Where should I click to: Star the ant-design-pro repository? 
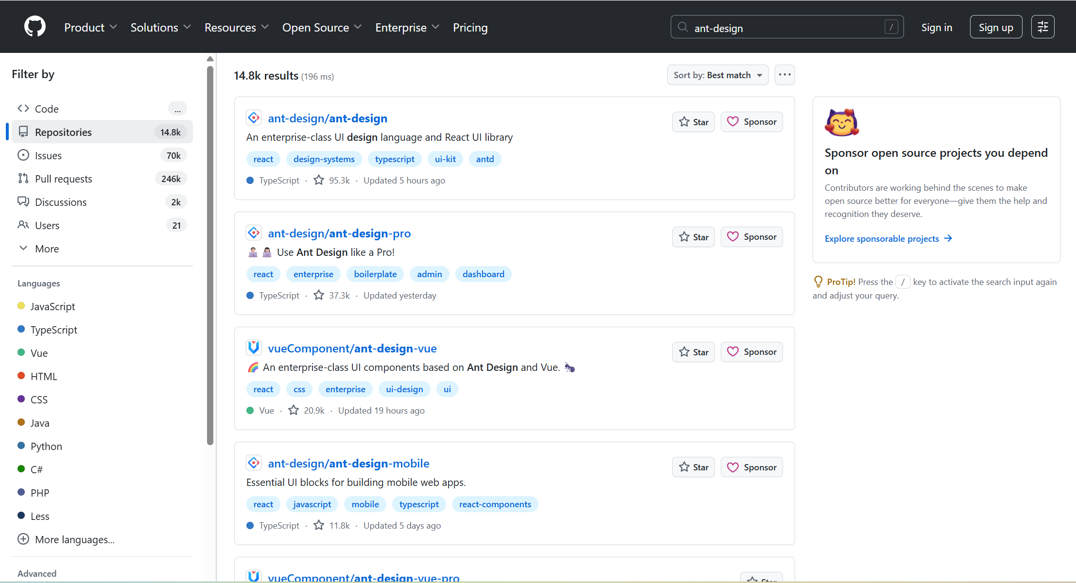click(694, 237)
